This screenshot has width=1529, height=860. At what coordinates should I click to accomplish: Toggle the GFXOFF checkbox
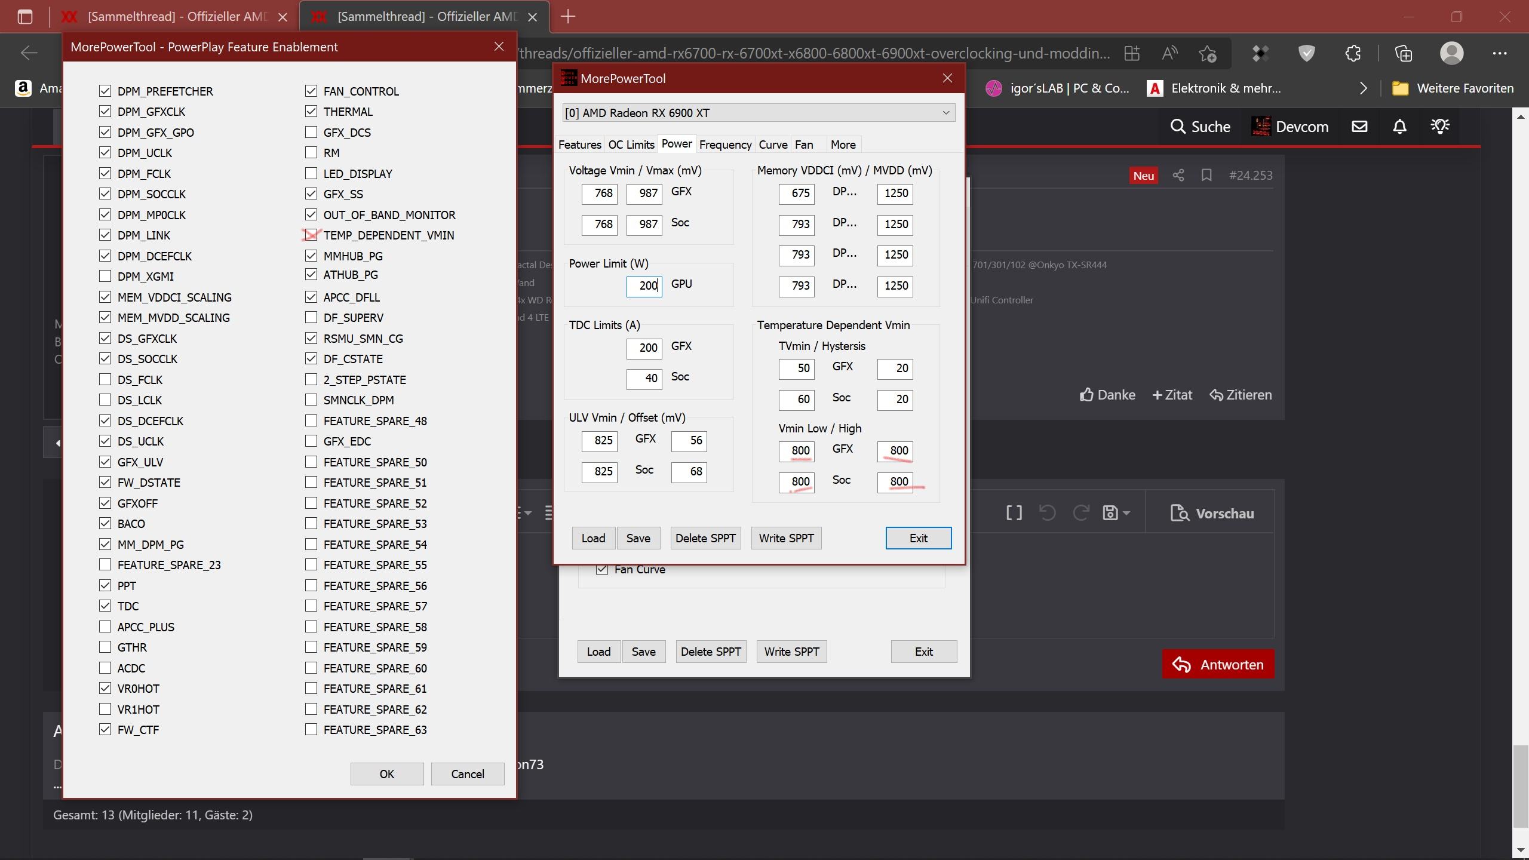(105, 503)
